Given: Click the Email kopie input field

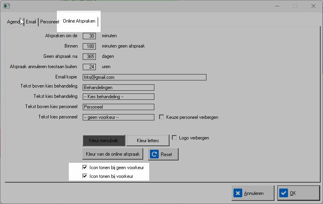Looking at the screenshot, I should (144, 77).
